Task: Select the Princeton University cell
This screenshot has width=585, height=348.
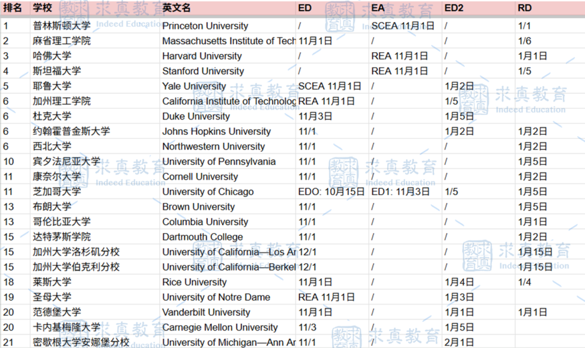Action: click(x=205, y=26)
